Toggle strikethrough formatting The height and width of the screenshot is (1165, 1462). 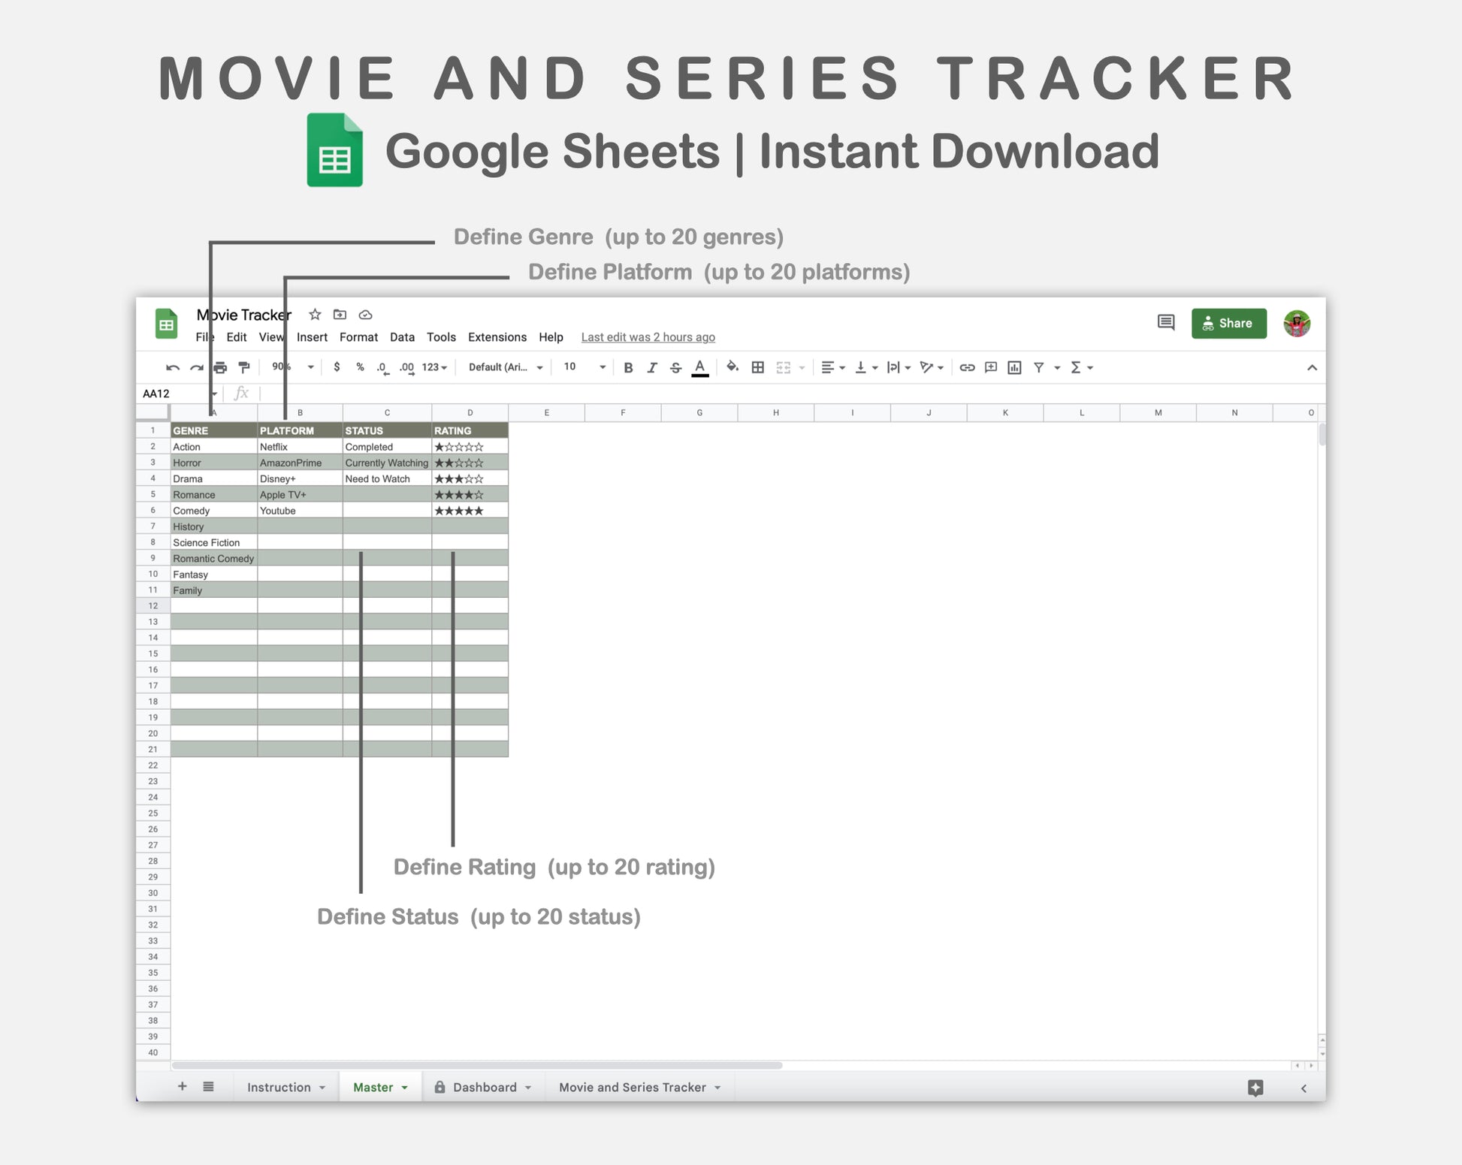coord(675,367)
